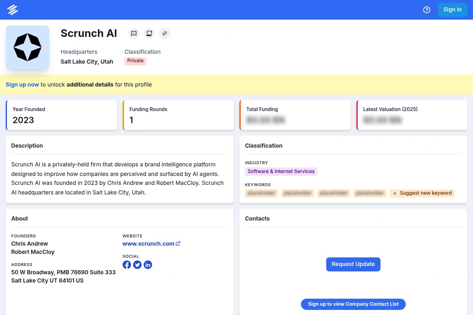Viewport: 473px width, 315px height.
Task: Click the Contacts section heading
Action: click(257, 219)
